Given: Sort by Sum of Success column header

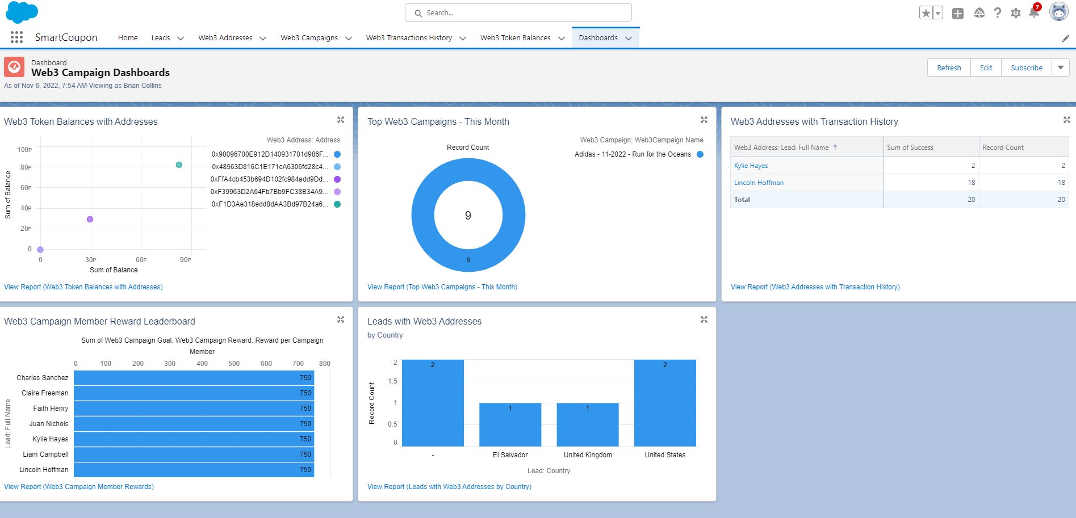Looking at the screenshot, I should point(931,147).
